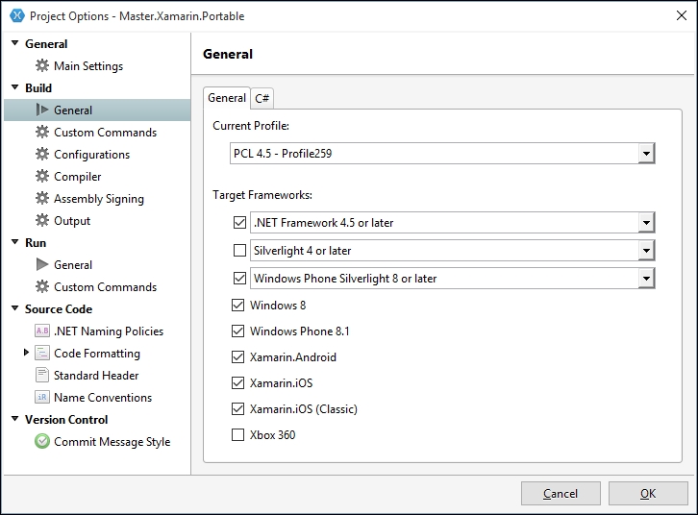
Task: Enable the Silverlight 4 or later checkbox
Action: [239, 251]
